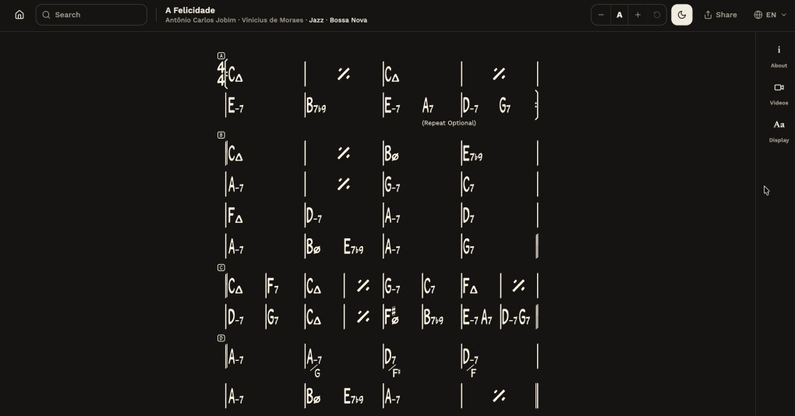The width and height of the screenshot is (795, 416).
Task: Select section marker C
Action: tap(221, 267)
